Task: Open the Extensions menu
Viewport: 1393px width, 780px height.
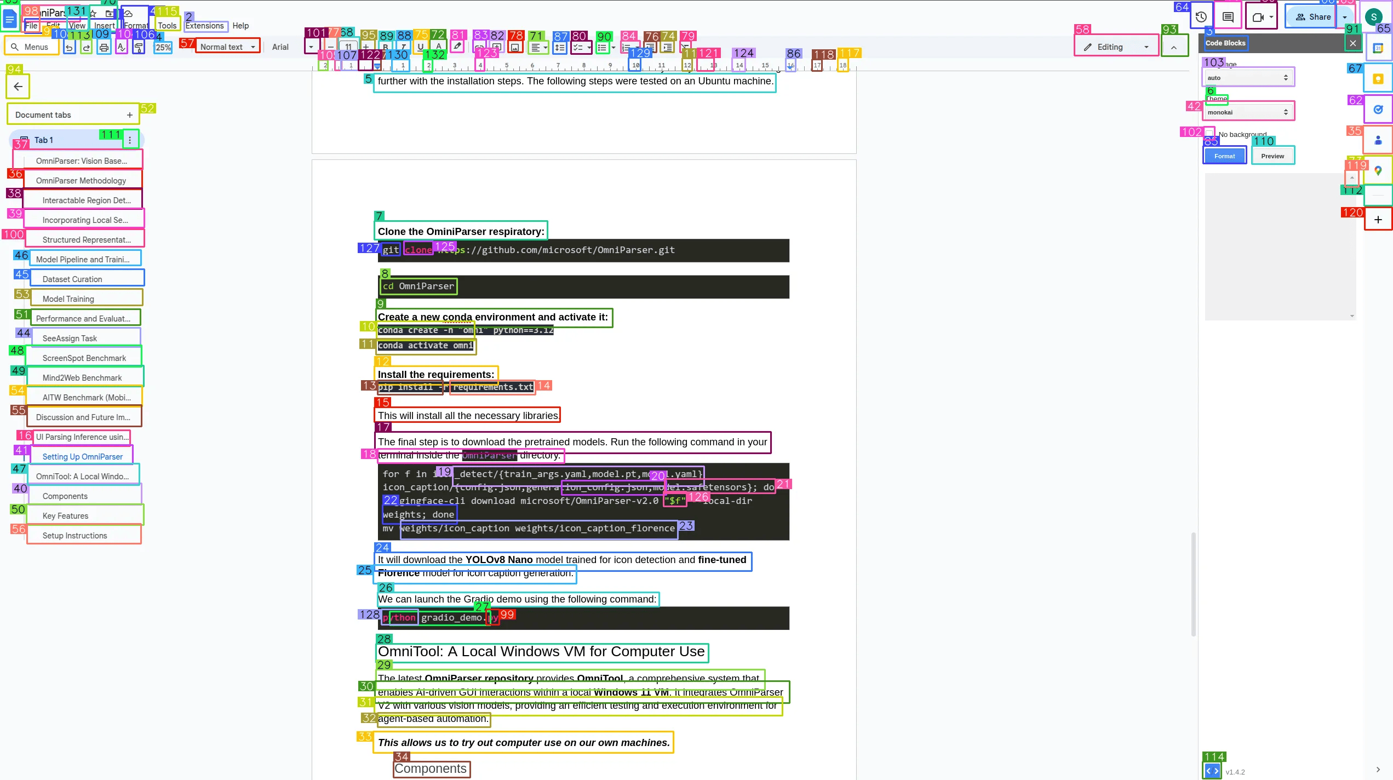Action: (204, 26)
